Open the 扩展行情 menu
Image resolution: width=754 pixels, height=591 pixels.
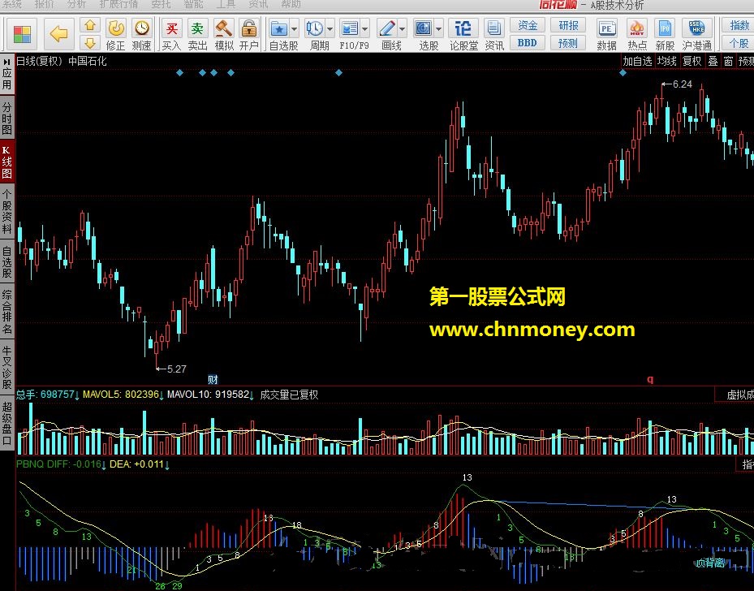tap(118, 4)
